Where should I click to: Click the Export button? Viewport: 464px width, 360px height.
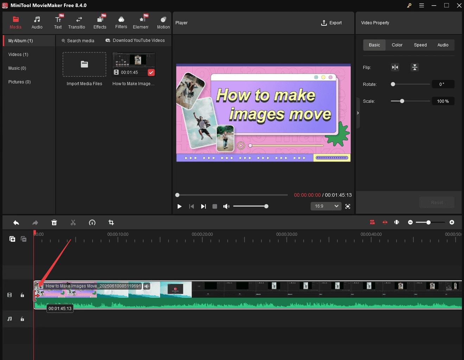(331, 23)
